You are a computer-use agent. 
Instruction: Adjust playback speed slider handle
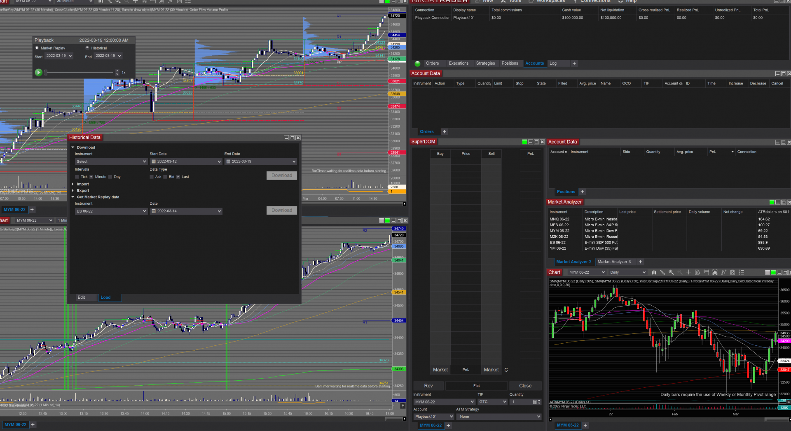pos(46,73)
